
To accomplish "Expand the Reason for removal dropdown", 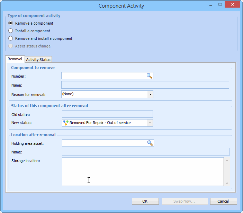I will (150, 94).
